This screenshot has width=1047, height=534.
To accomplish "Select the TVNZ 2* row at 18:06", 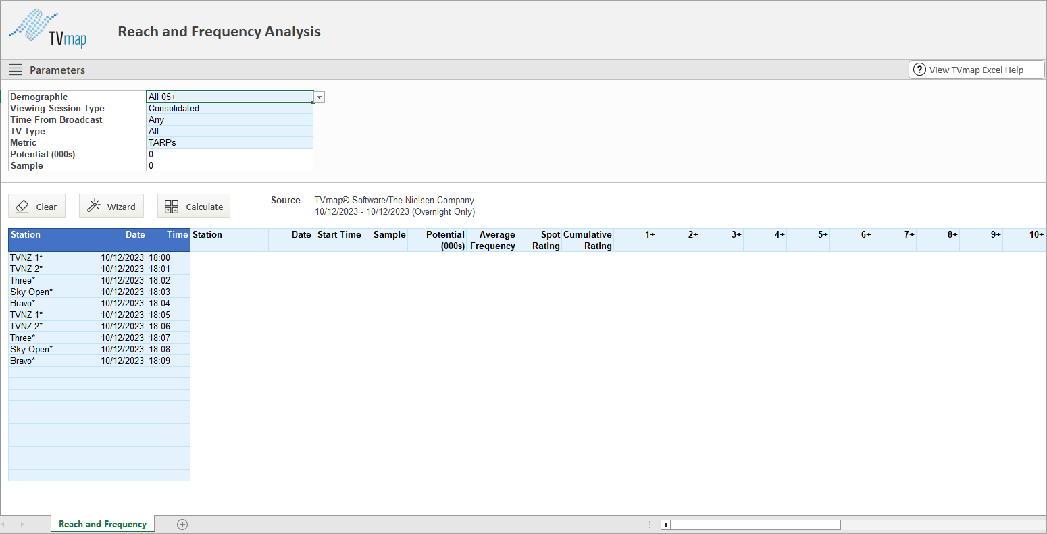I will point(99,326).
